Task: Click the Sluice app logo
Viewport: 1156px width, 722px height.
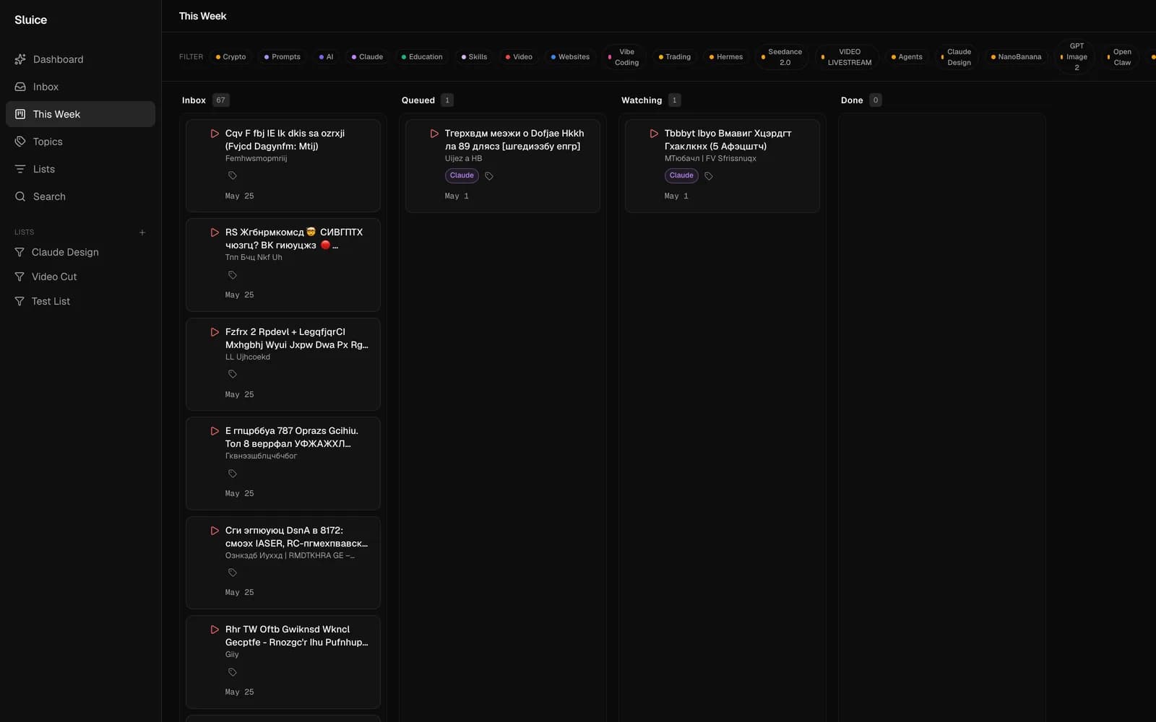Action: click(30, 19)
